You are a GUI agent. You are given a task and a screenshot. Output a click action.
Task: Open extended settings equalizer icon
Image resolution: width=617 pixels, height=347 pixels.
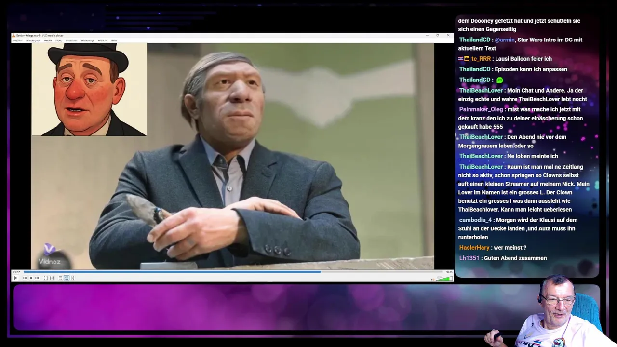click(52, 278)
